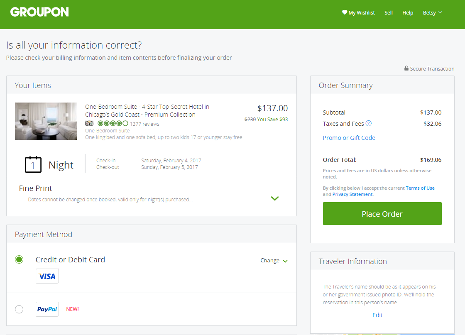This screenshot has height=335, width=465.
Task: Edit the Traveler Information
Action: 378,315
